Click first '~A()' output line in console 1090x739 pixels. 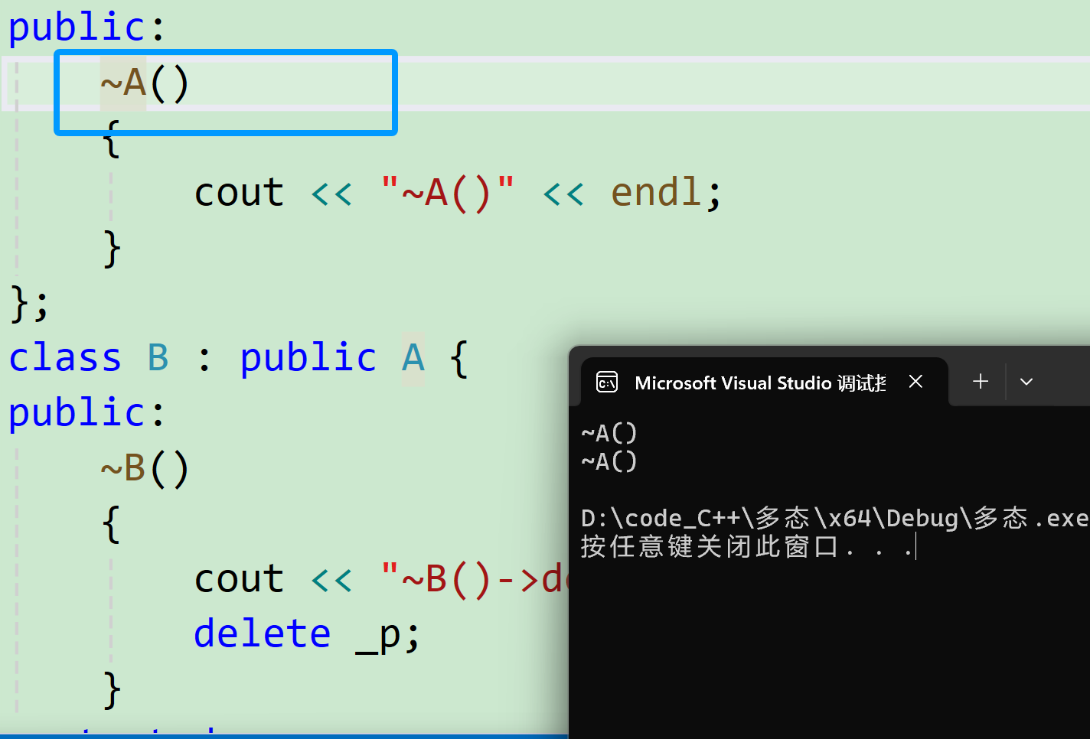pos(609,433)
